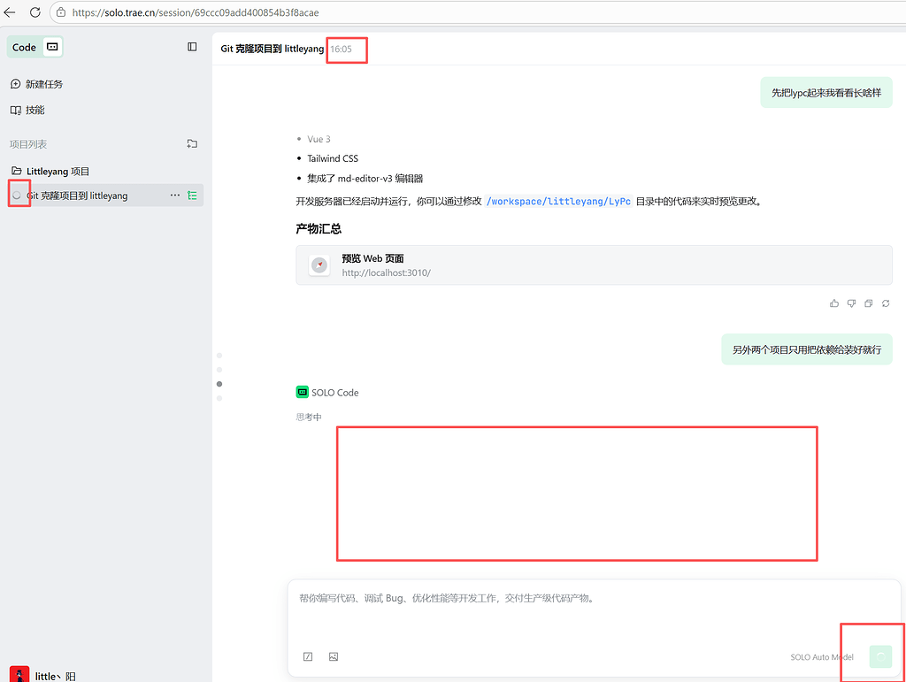906x682 pixels.
Task: Click the session title Git 克隆项目到 littleyang
Action: [273, 49]
